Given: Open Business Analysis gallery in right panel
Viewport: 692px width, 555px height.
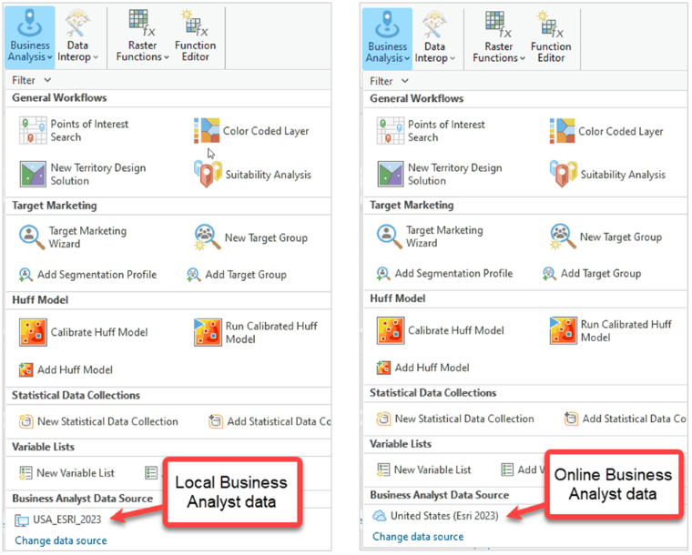Looking at the screenshot, I should [x=387, y=38].
